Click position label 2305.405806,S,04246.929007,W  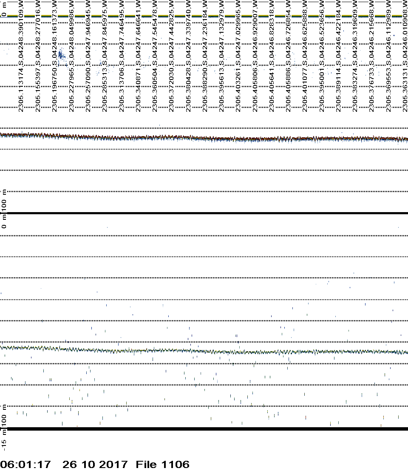pyautogui.click(x=254, y=56)
